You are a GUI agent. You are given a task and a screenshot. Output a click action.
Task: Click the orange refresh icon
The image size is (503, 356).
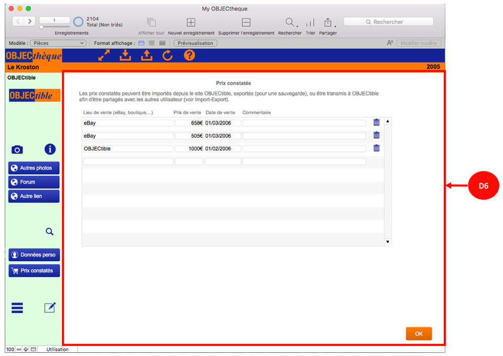[x=168, y=56]
